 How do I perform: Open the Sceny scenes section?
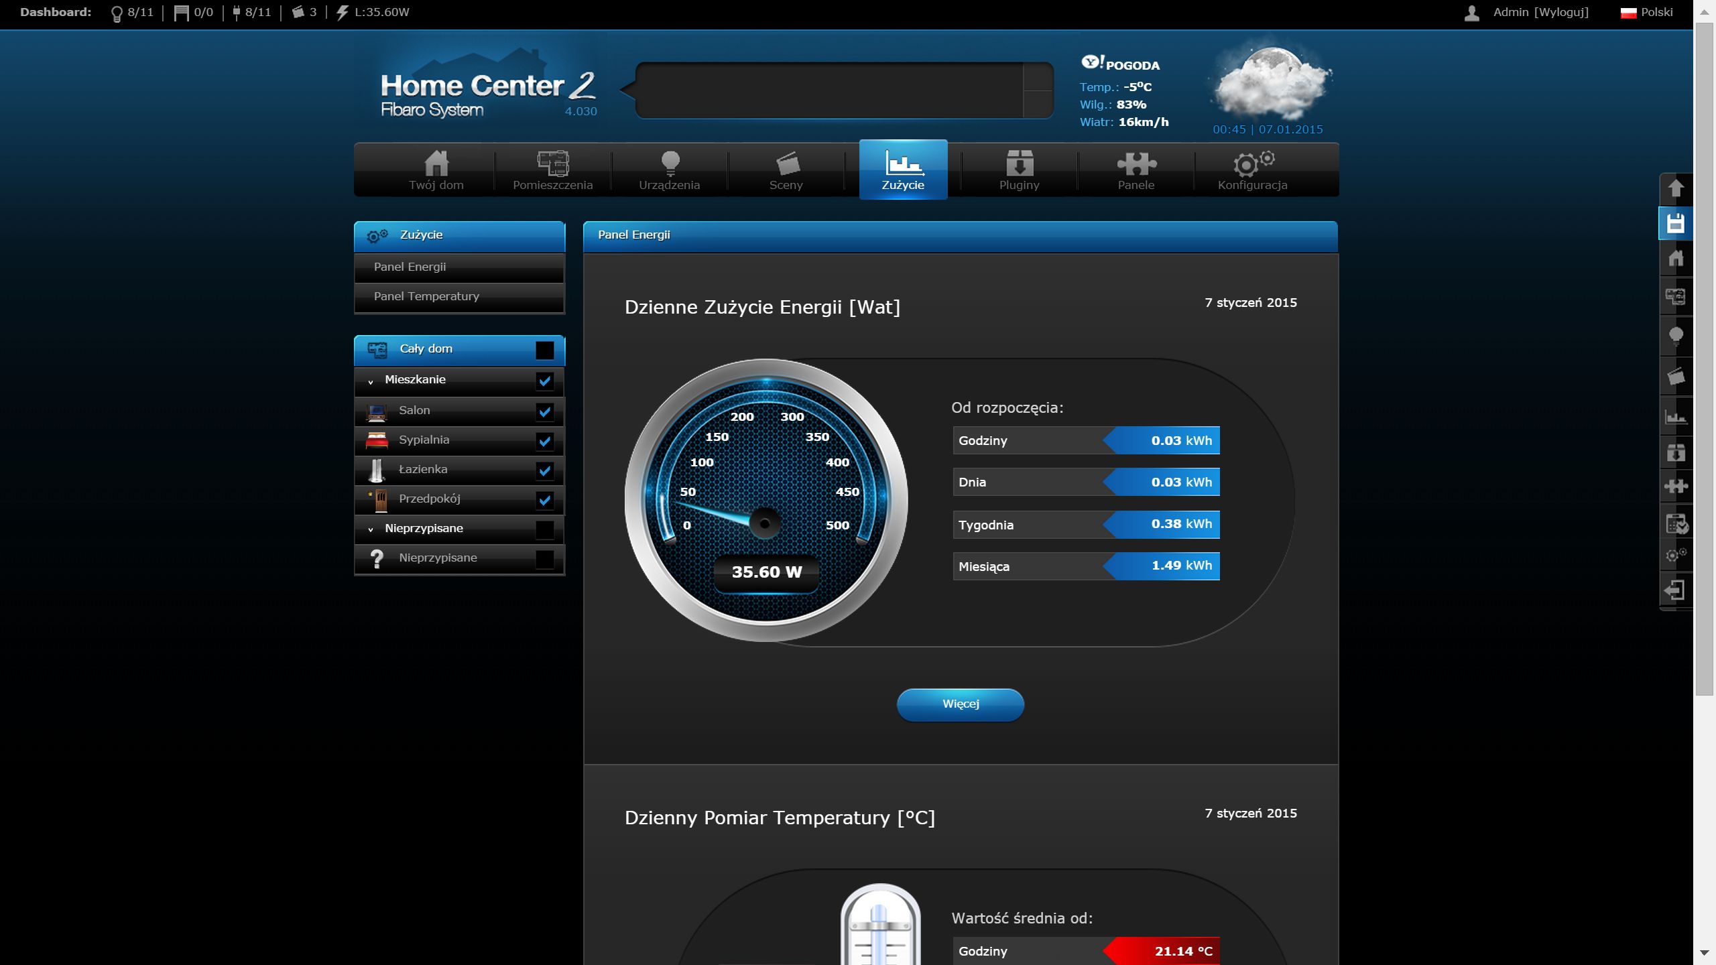click(x=786, y=170)
